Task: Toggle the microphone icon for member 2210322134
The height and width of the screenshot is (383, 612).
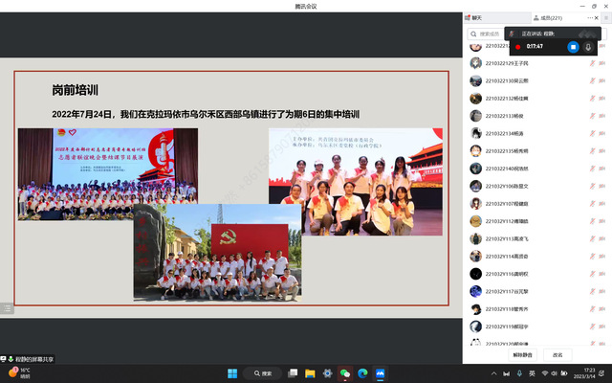Action: 592,134
